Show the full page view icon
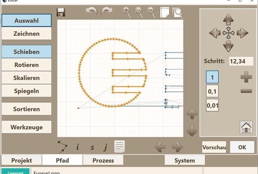The image size is (258, 174). click(x=165, y=12)
